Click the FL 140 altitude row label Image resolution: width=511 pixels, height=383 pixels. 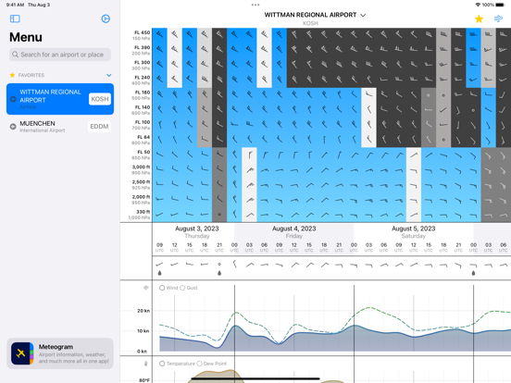pyautogui.click(x=142, y=107)
